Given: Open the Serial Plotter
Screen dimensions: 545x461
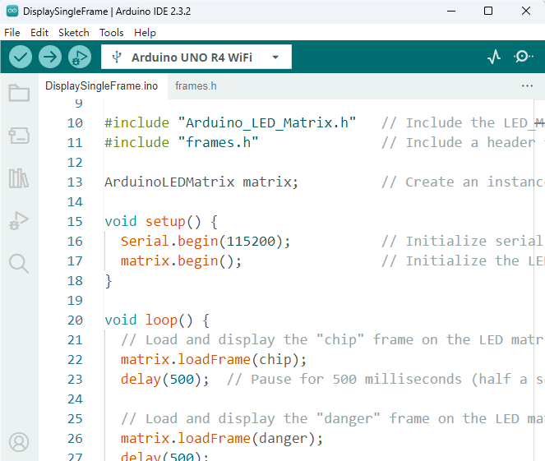Looking at the screenshot, I should click(494, 57).
